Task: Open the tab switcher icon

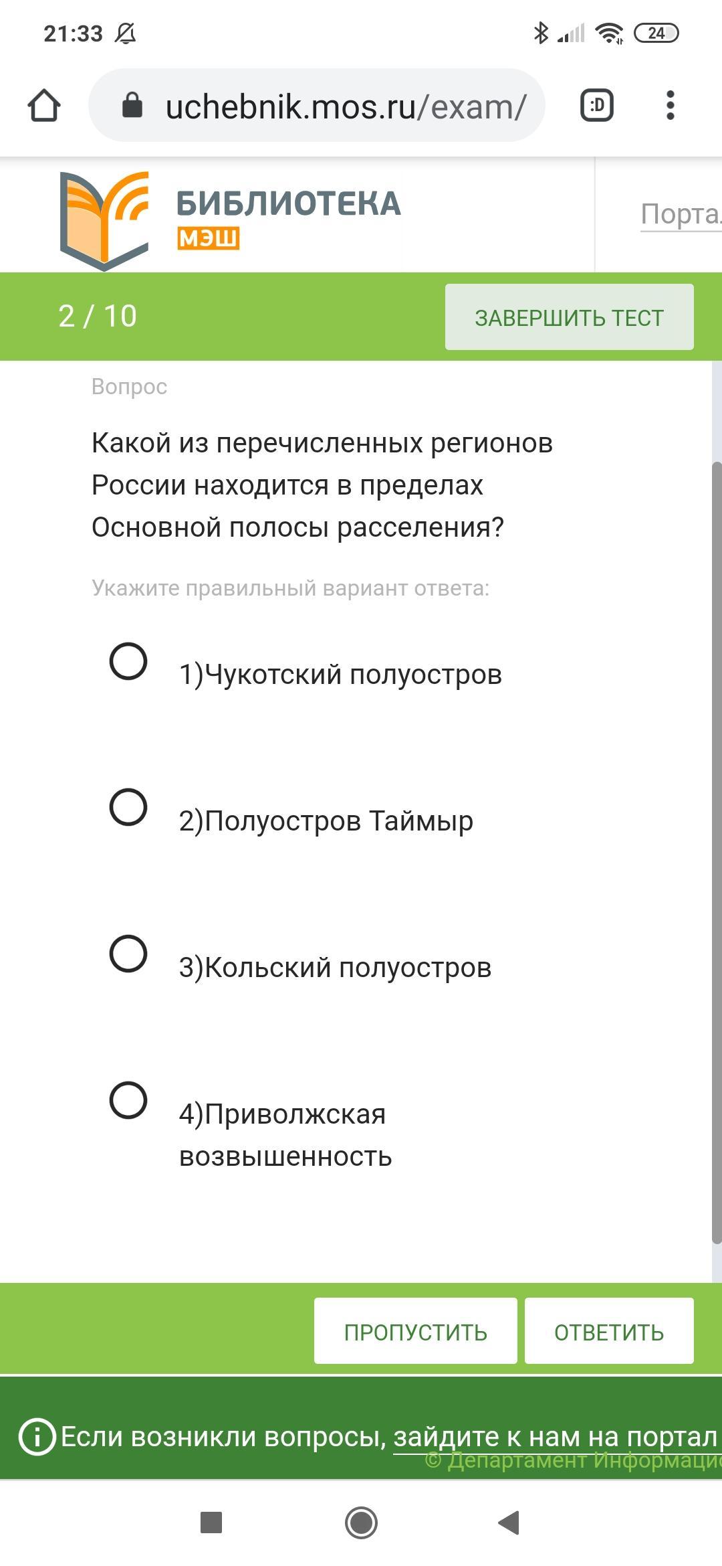Action: pyautogui.click(x=596, y=106)
